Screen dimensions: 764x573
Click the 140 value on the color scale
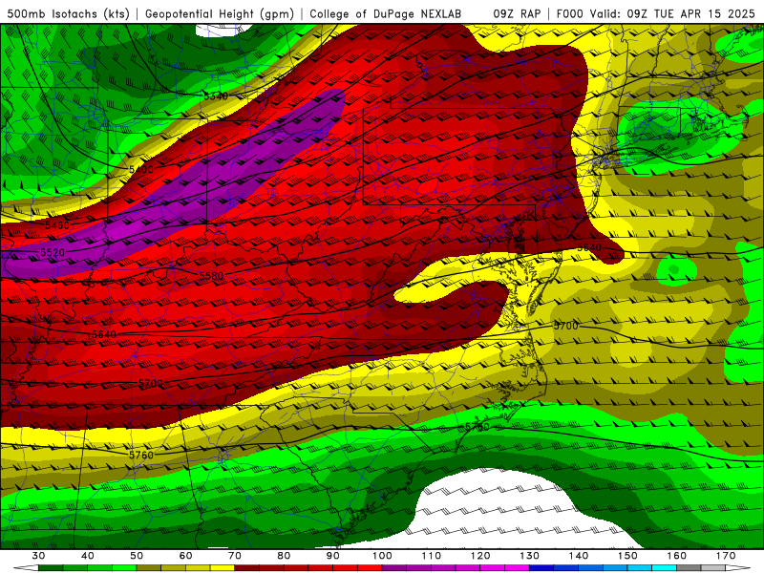point(579,556)
